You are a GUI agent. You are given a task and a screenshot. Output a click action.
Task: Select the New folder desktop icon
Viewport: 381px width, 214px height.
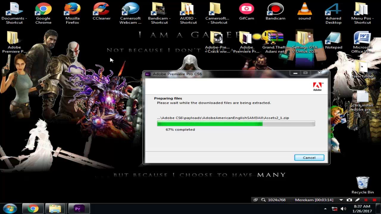tap(362, 69)
